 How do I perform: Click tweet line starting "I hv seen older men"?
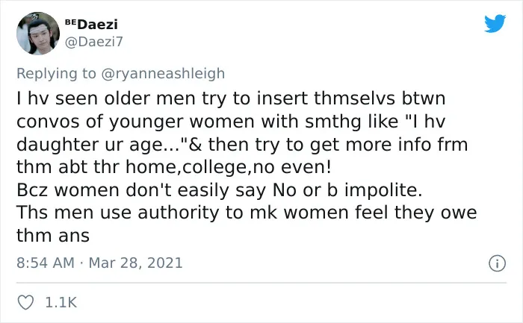231,98
